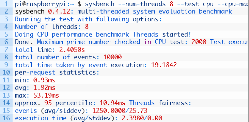Click the prime number value 2000
Screen dimensions: 249x122
click(x=199, y=42)
